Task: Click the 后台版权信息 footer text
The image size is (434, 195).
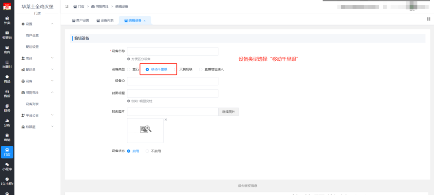Action: (248, 186)
